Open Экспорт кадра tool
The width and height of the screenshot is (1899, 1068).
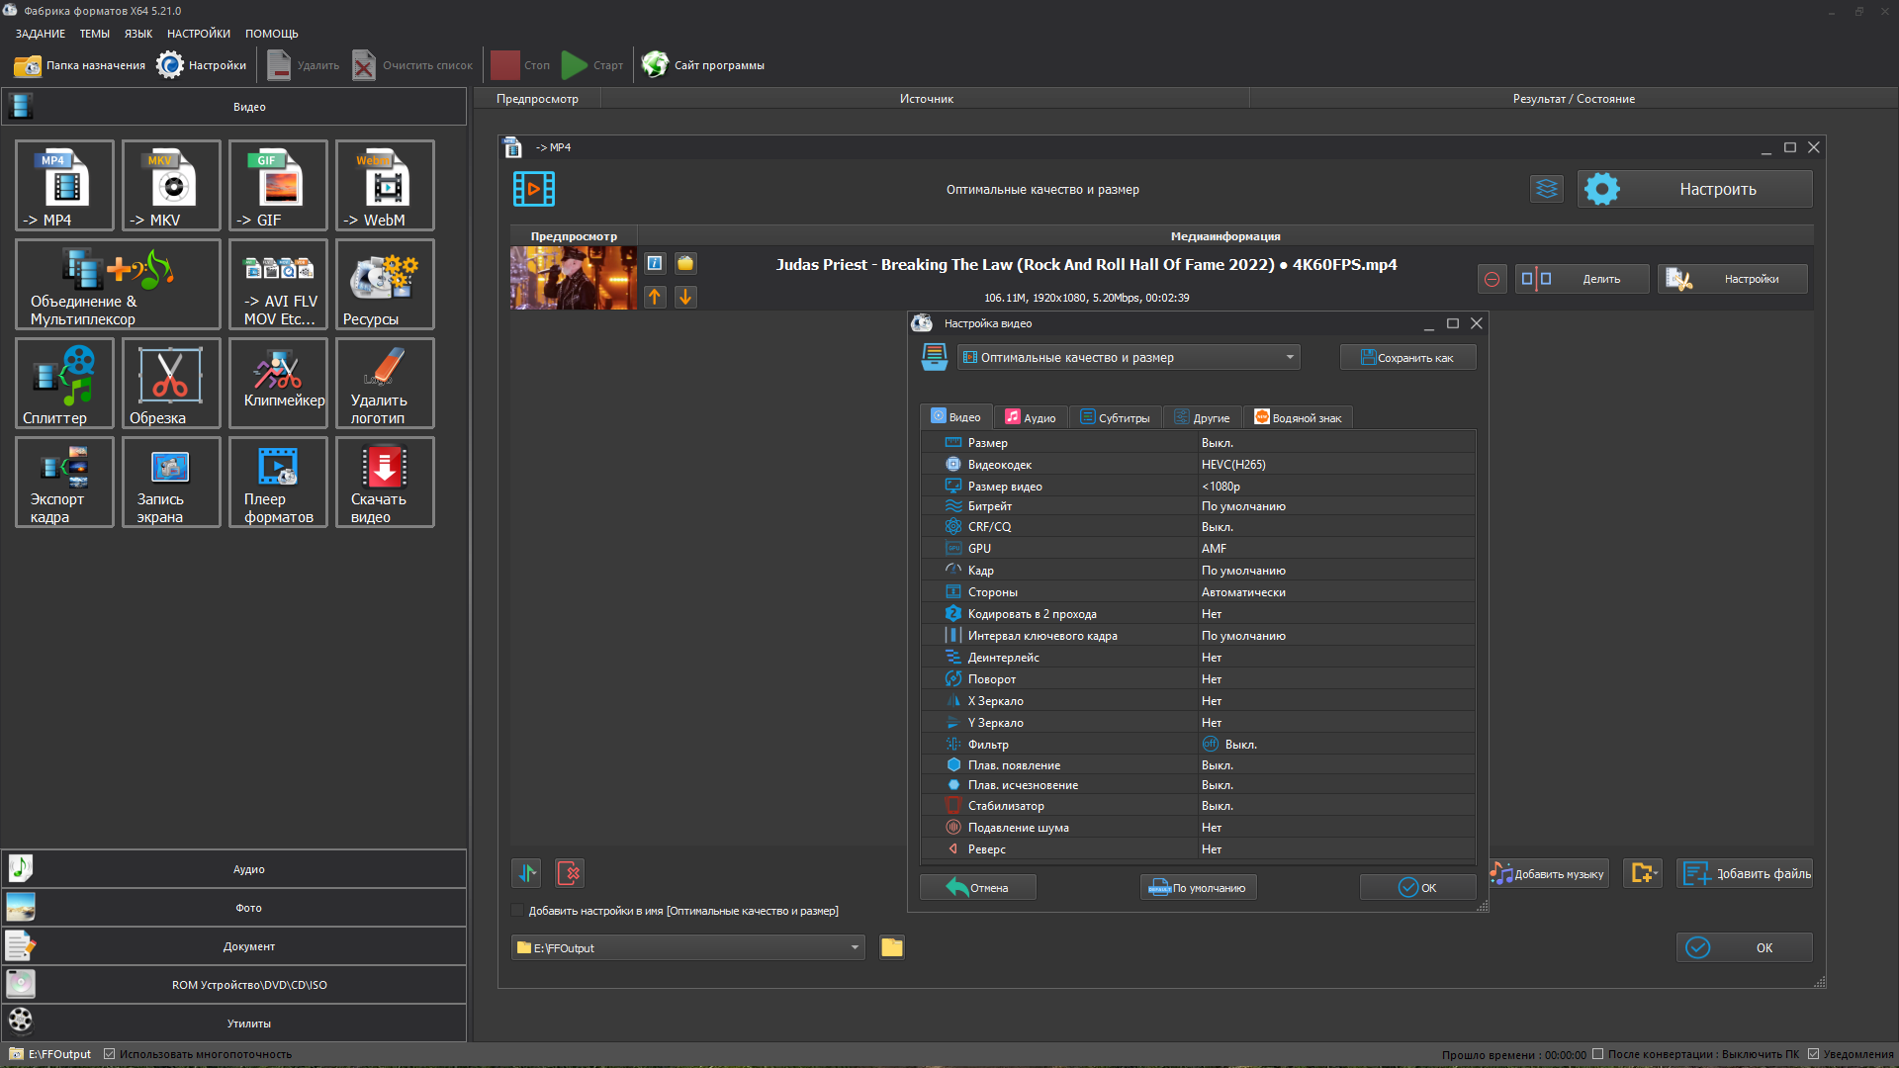65,483
